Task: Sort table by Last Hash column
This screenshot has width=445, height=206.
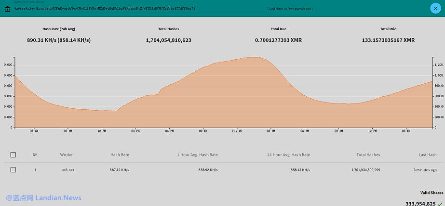Action: pyautogui.click(x=428, y=154)
